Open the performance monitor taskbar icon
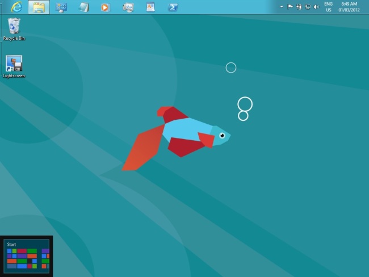The height and width of the screenshot is (277, 369). [x=128, y=7]
